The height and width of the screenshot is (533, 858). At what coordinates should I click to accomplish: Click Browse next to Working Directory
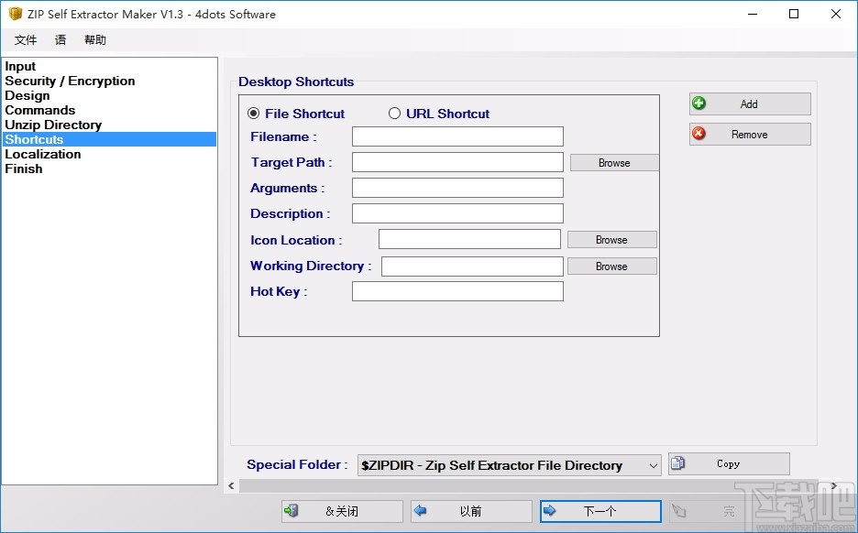pos(611,266)
